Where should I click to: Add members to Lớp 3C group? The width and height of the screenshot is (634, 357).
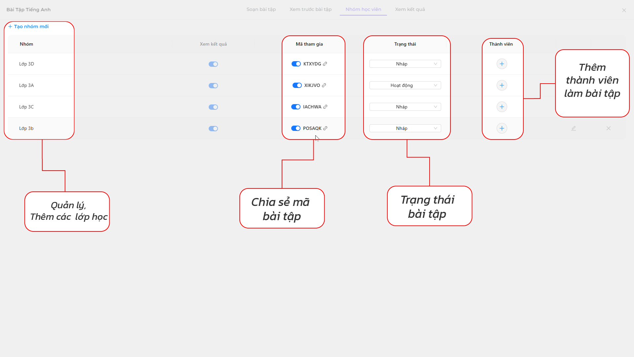click(502, 107)
